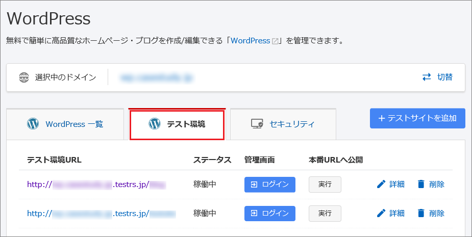Click the external-link icon beside WordPress link
This screenshot has width=472, height=237.
point(275,41)
